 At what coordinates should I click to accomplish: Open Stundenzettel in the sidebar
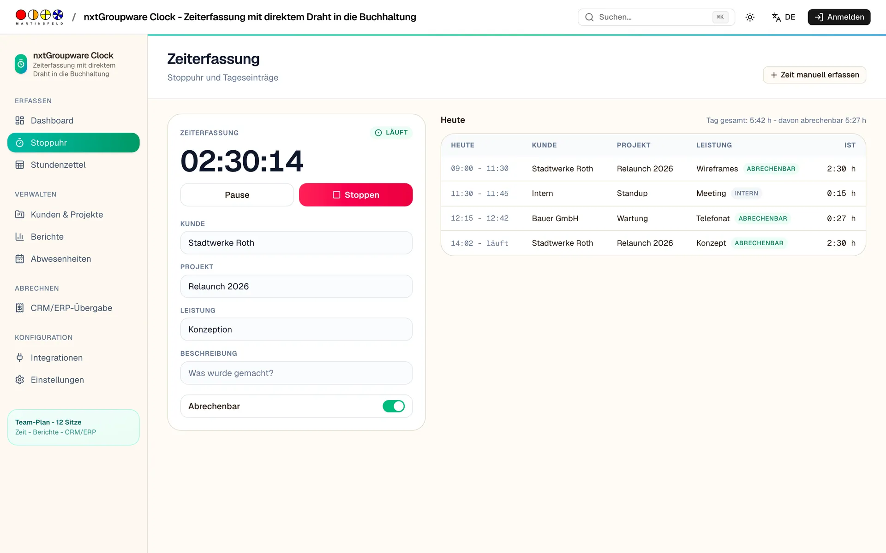point(73,165)
